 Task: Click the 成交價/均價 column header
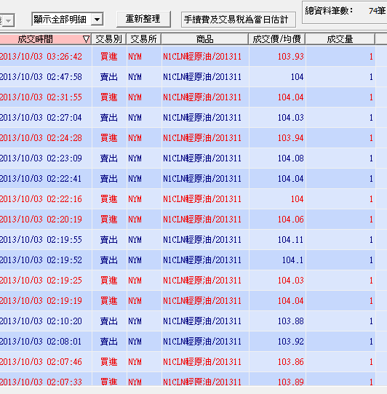pyautogui.click(x=276, y=39)
